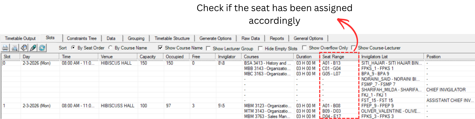Switch to the Reports tab
This screenshot has height=119, width=475.
click(277, 38)
